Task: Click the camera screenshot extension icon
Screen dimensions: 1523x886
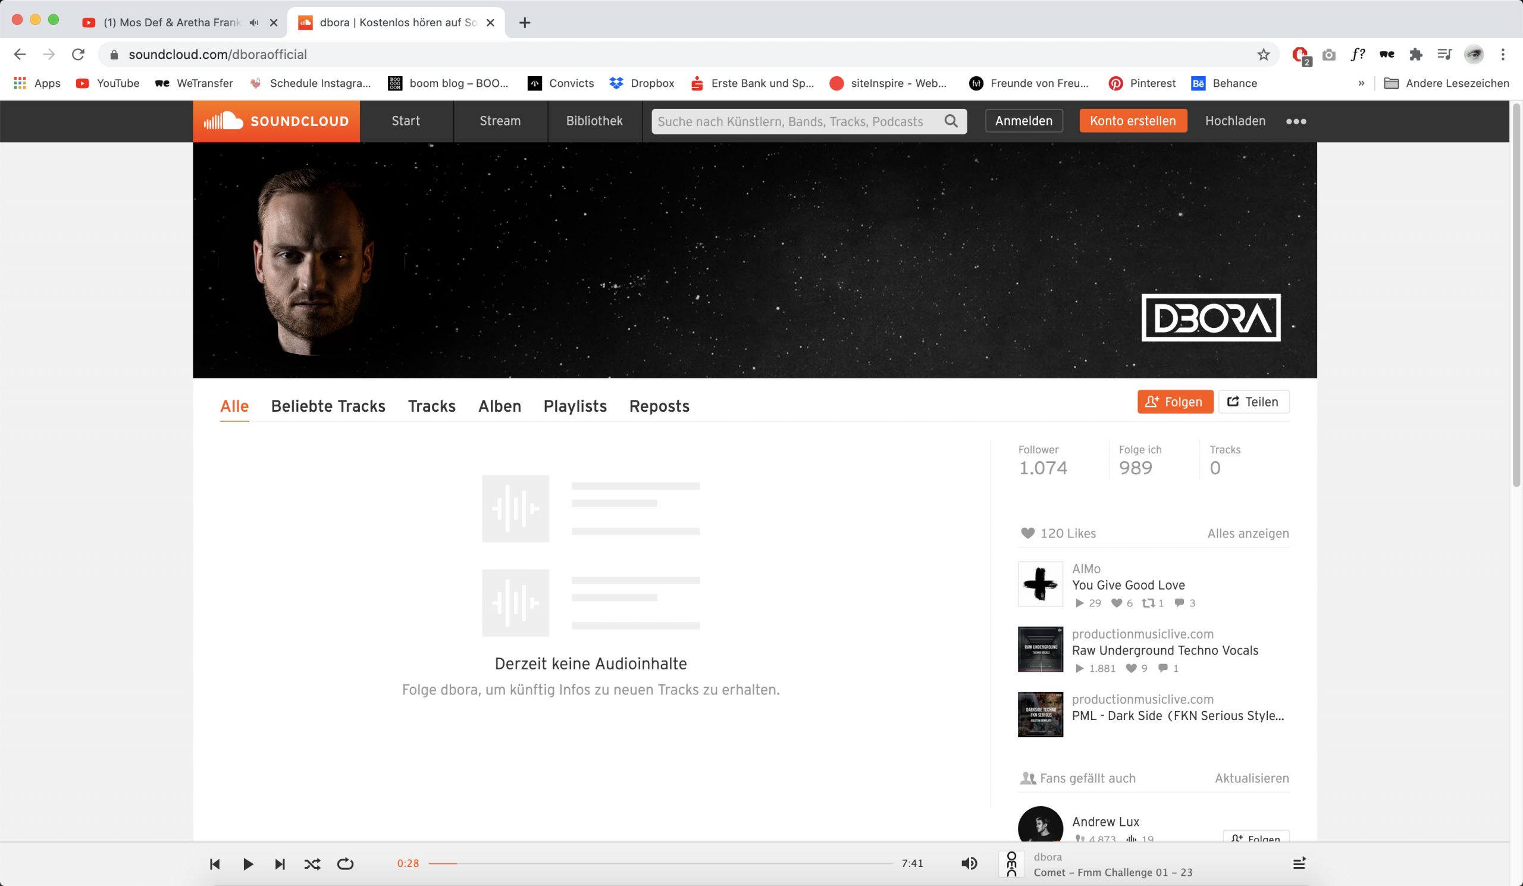Action: [x=1328, y=55]
